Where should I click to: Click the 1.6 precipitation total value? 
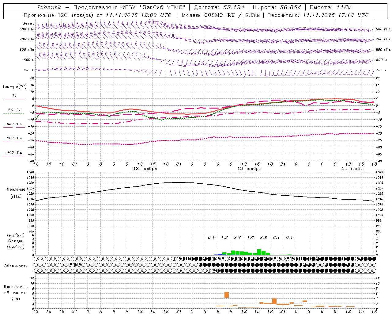coord(251,237)
